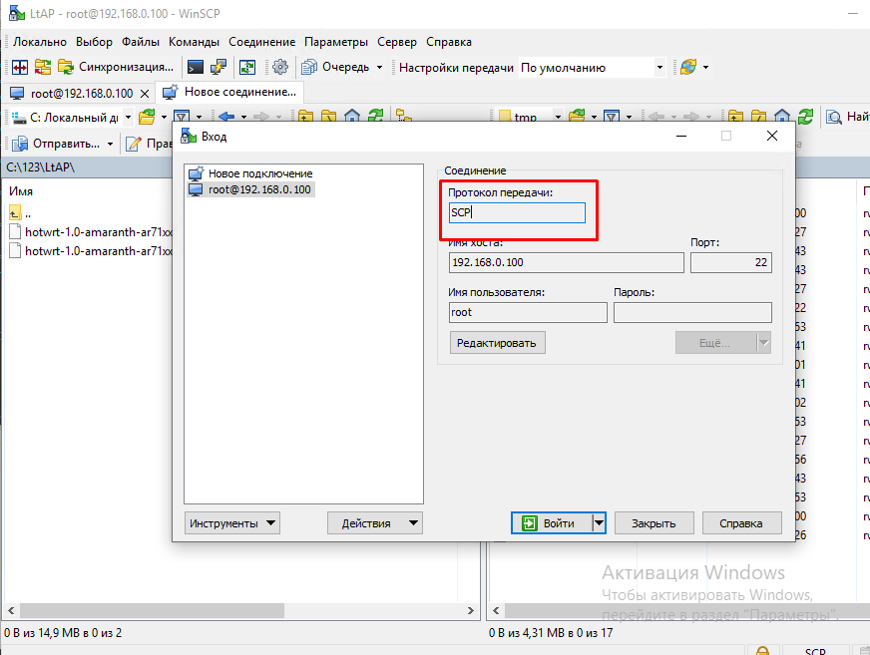Open the Действия dropdown button
Image resolution: width=870 pixels, height=655 pixels.
pyautogui.click(x=375, y=523)
